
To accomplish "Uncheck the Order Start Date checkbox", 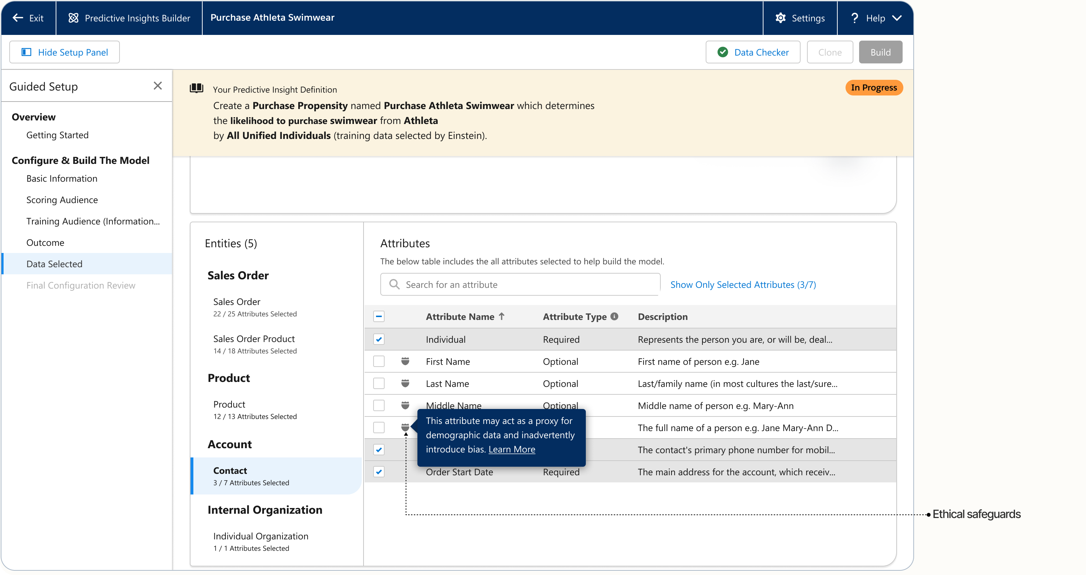I will 379,472.
